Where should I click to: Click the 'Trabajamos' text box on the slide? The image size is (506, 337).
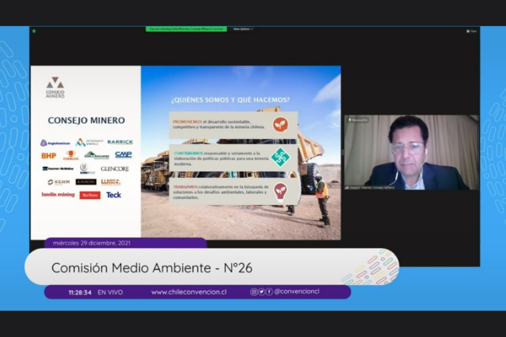tap(233, 192)
